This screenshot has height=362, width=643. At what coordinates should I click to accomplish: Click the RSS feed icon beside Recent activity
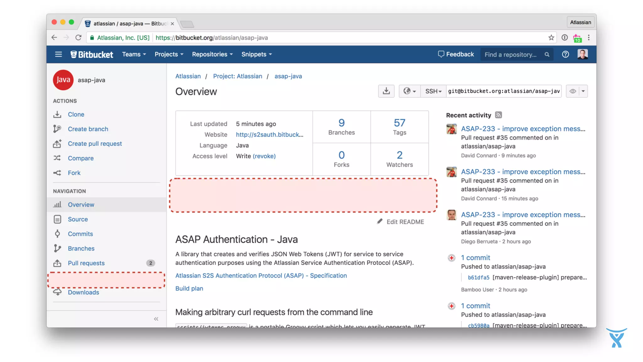click(x=498, y=115)
